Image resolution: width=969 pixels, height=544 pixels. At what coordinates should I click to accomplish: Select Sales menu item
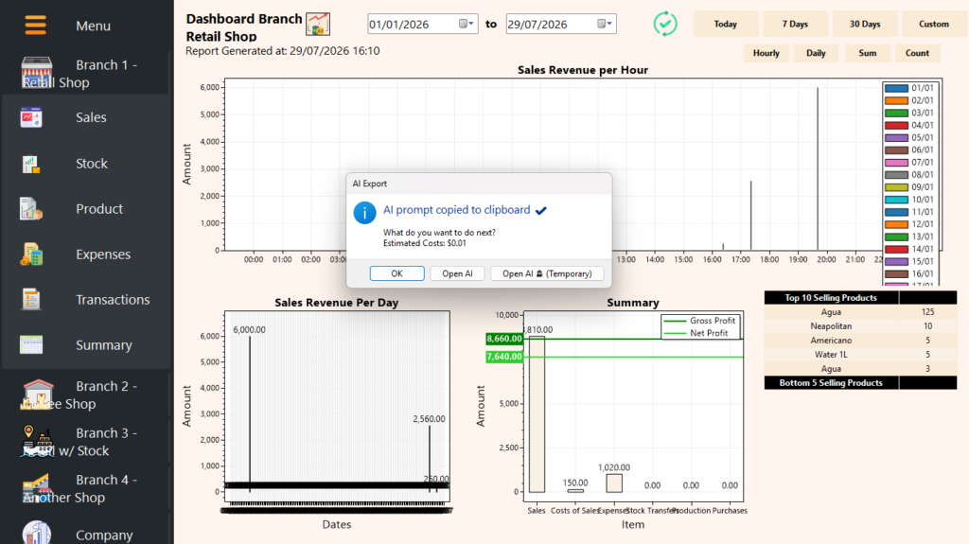point(91,117)
